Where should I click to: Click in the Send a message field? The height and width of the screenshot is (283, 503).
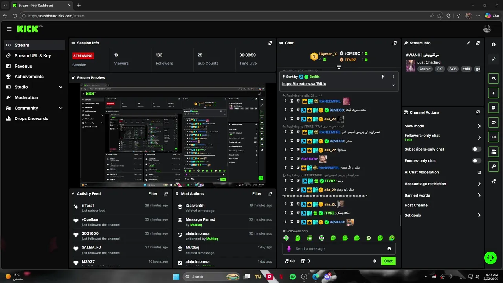(339, 249)
